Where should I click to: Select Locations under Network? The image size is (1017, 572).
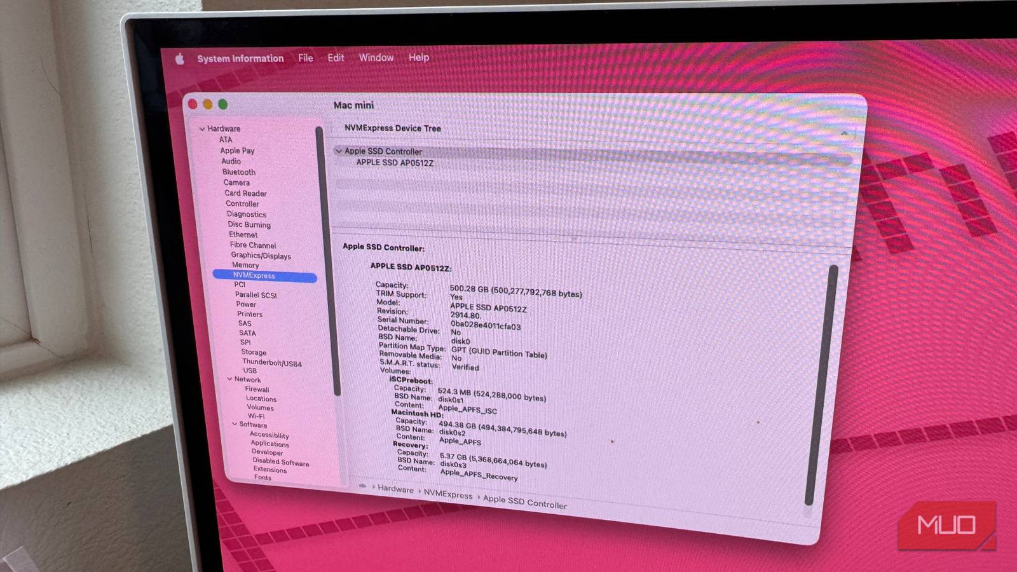pyautogui.click(x=261, y=398)
